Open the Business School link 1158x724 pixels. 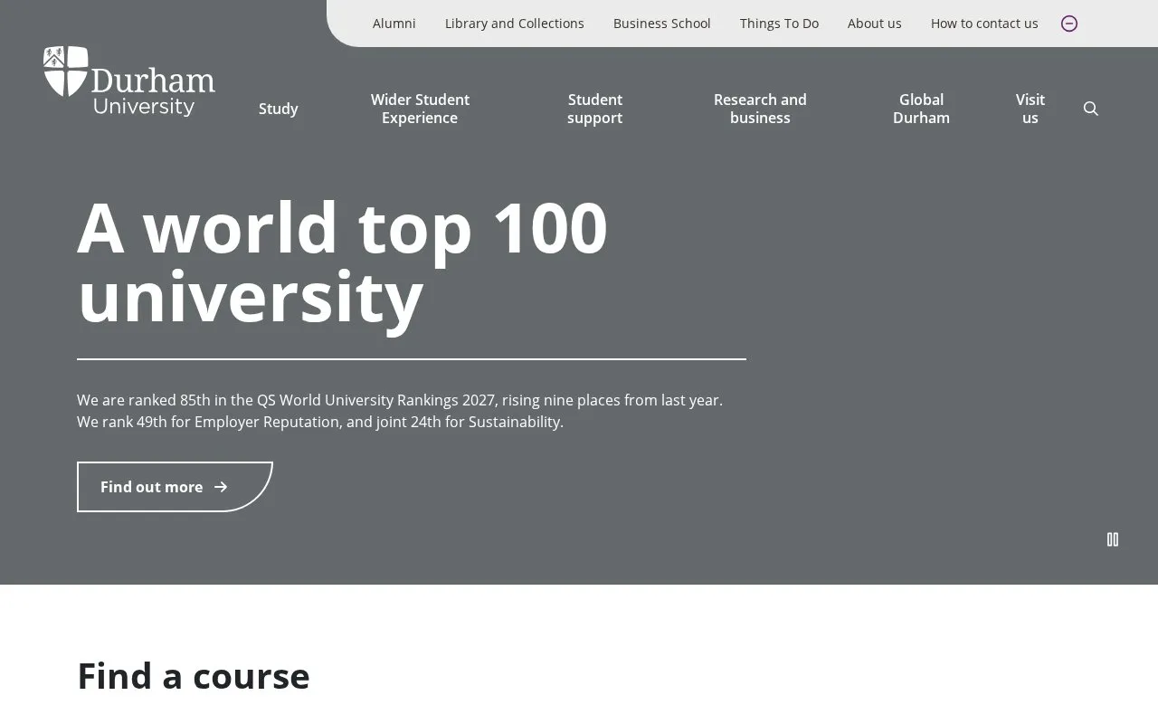(x=662, y=24)
